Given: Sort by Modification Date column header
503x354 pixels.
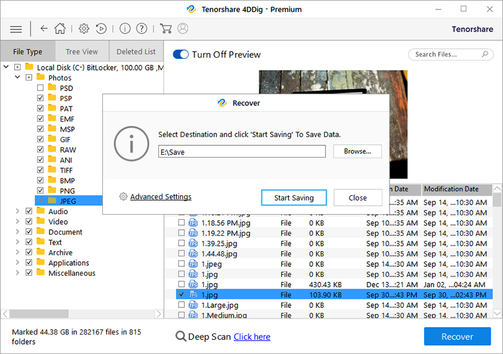Looking at the screenshot, I should [457, 189].
